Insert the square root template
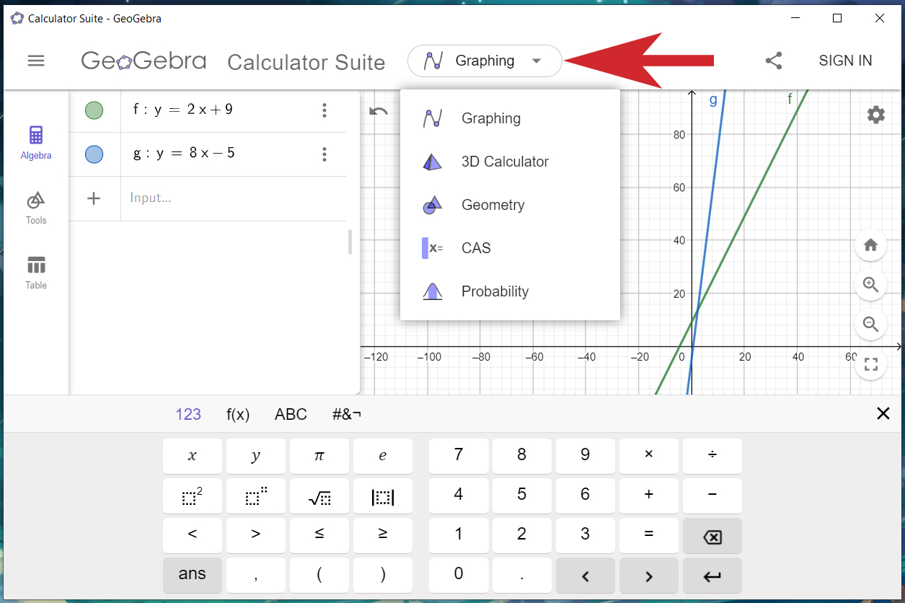The image size is (905, 603). pyautogui.click(x=319, y=496)
